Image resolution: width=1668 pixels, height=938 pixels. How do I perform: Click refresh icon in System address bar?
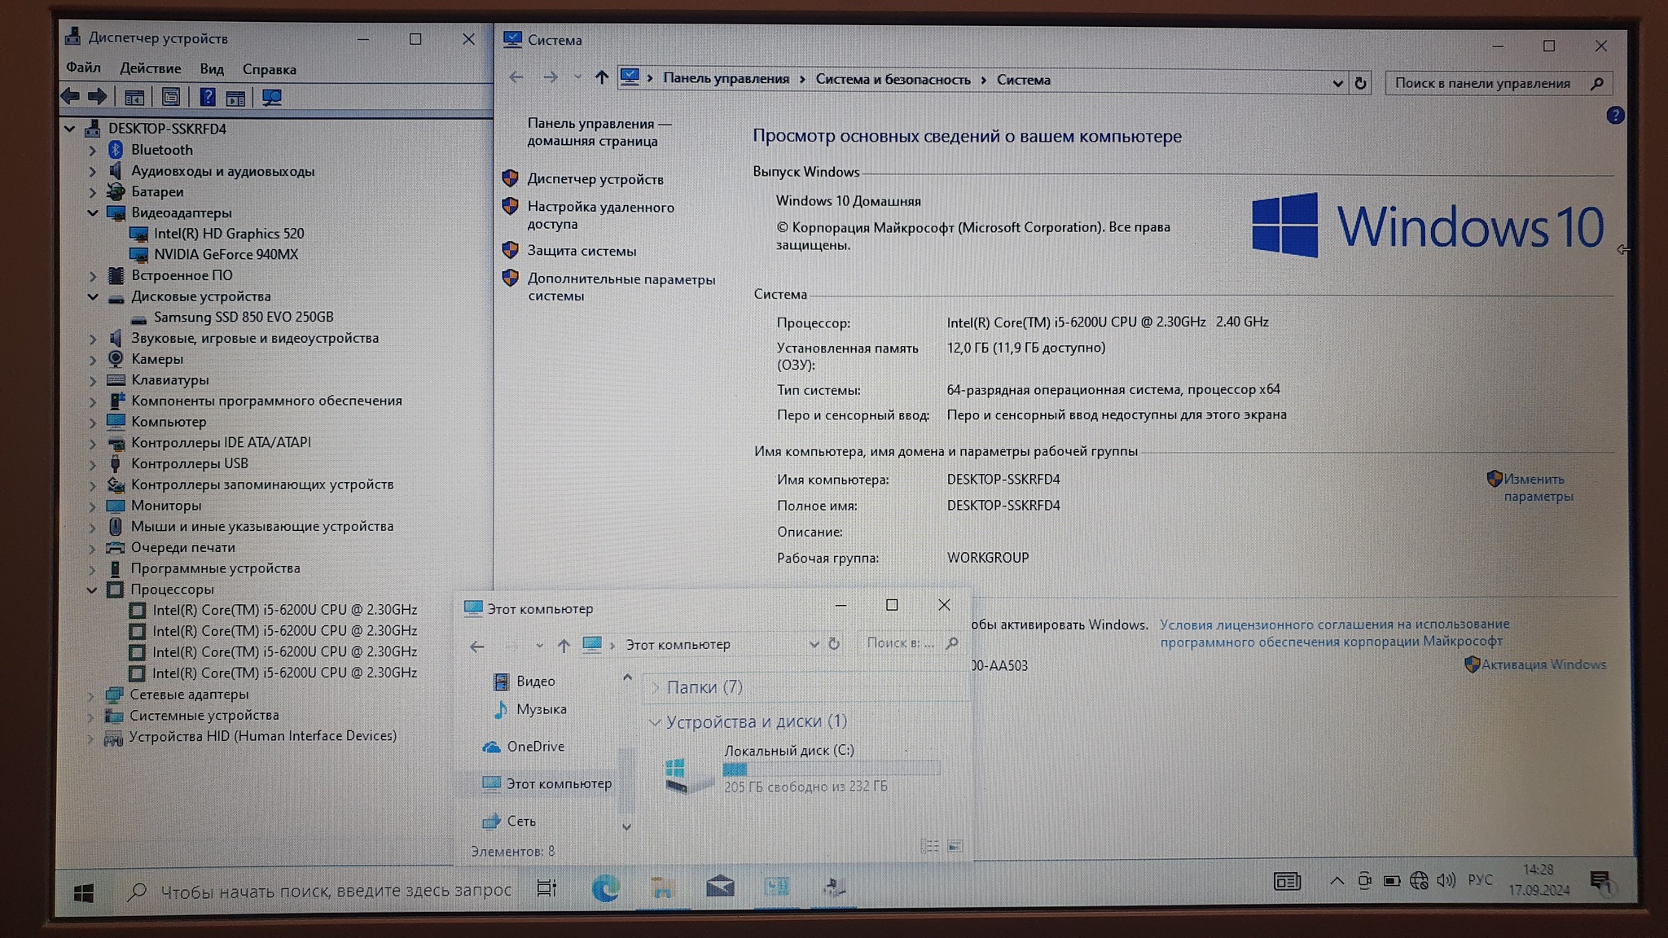coord(1360,83)
